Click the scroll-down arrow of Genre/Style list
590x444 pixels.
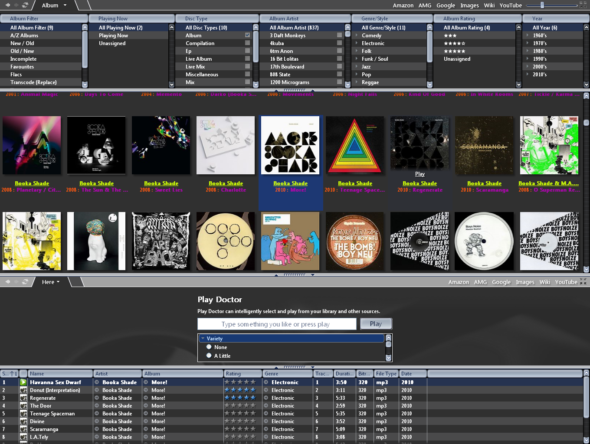pyautogui.click(x=429, y=85)
